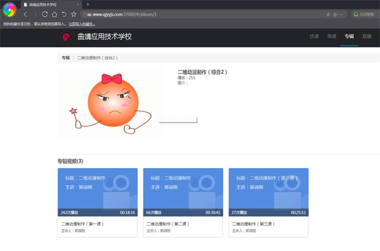
Task: Click the 立即导入收藏夹 link
Action: coord(82,24)
